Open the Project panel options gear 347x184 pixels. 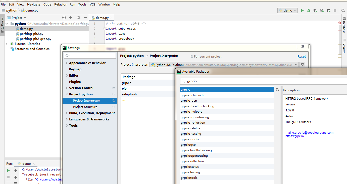[79, 18]
